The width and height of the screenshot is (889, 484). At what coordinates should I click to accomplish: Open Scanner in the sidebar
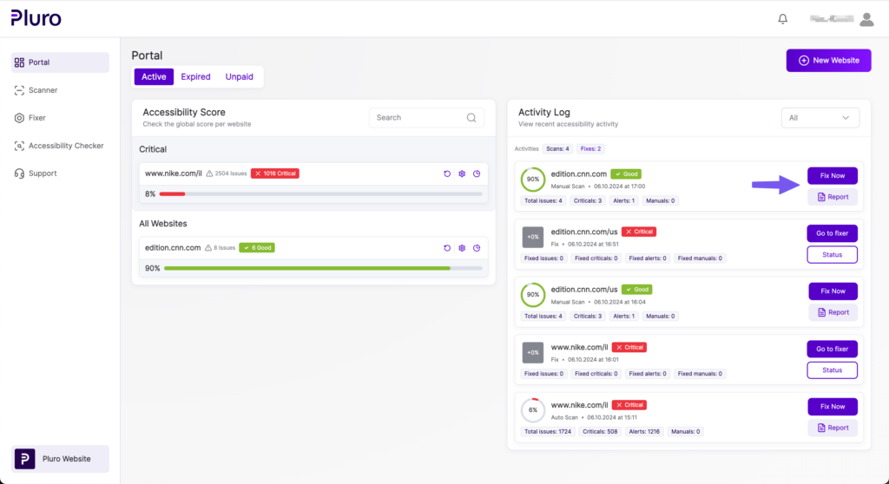[43, 90]
